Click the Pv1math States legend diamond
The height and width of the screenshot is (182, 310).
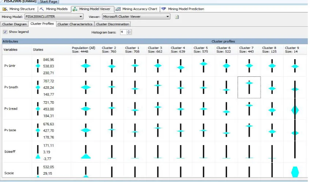tap(38, 87)
